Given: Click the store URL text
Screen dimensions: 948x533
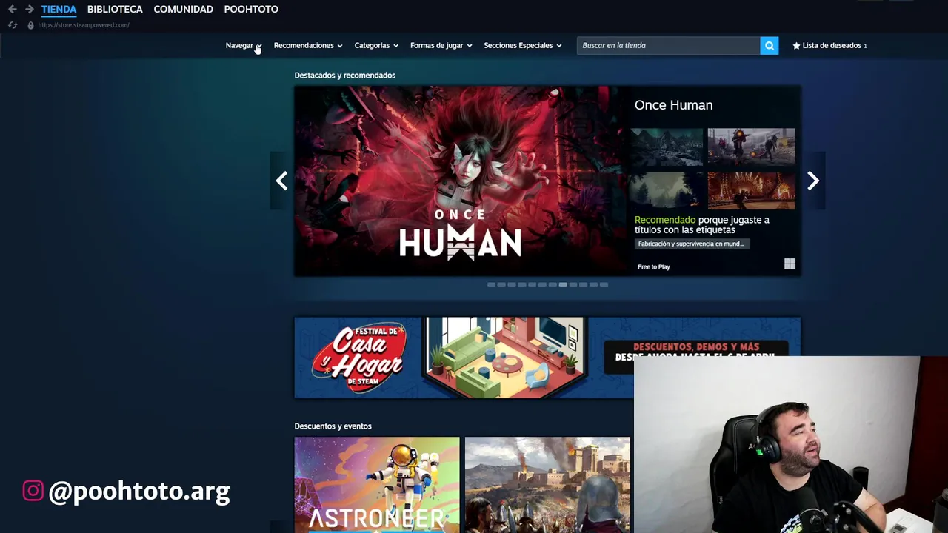Looking at the screenshot, I should [x=84, y=25].
